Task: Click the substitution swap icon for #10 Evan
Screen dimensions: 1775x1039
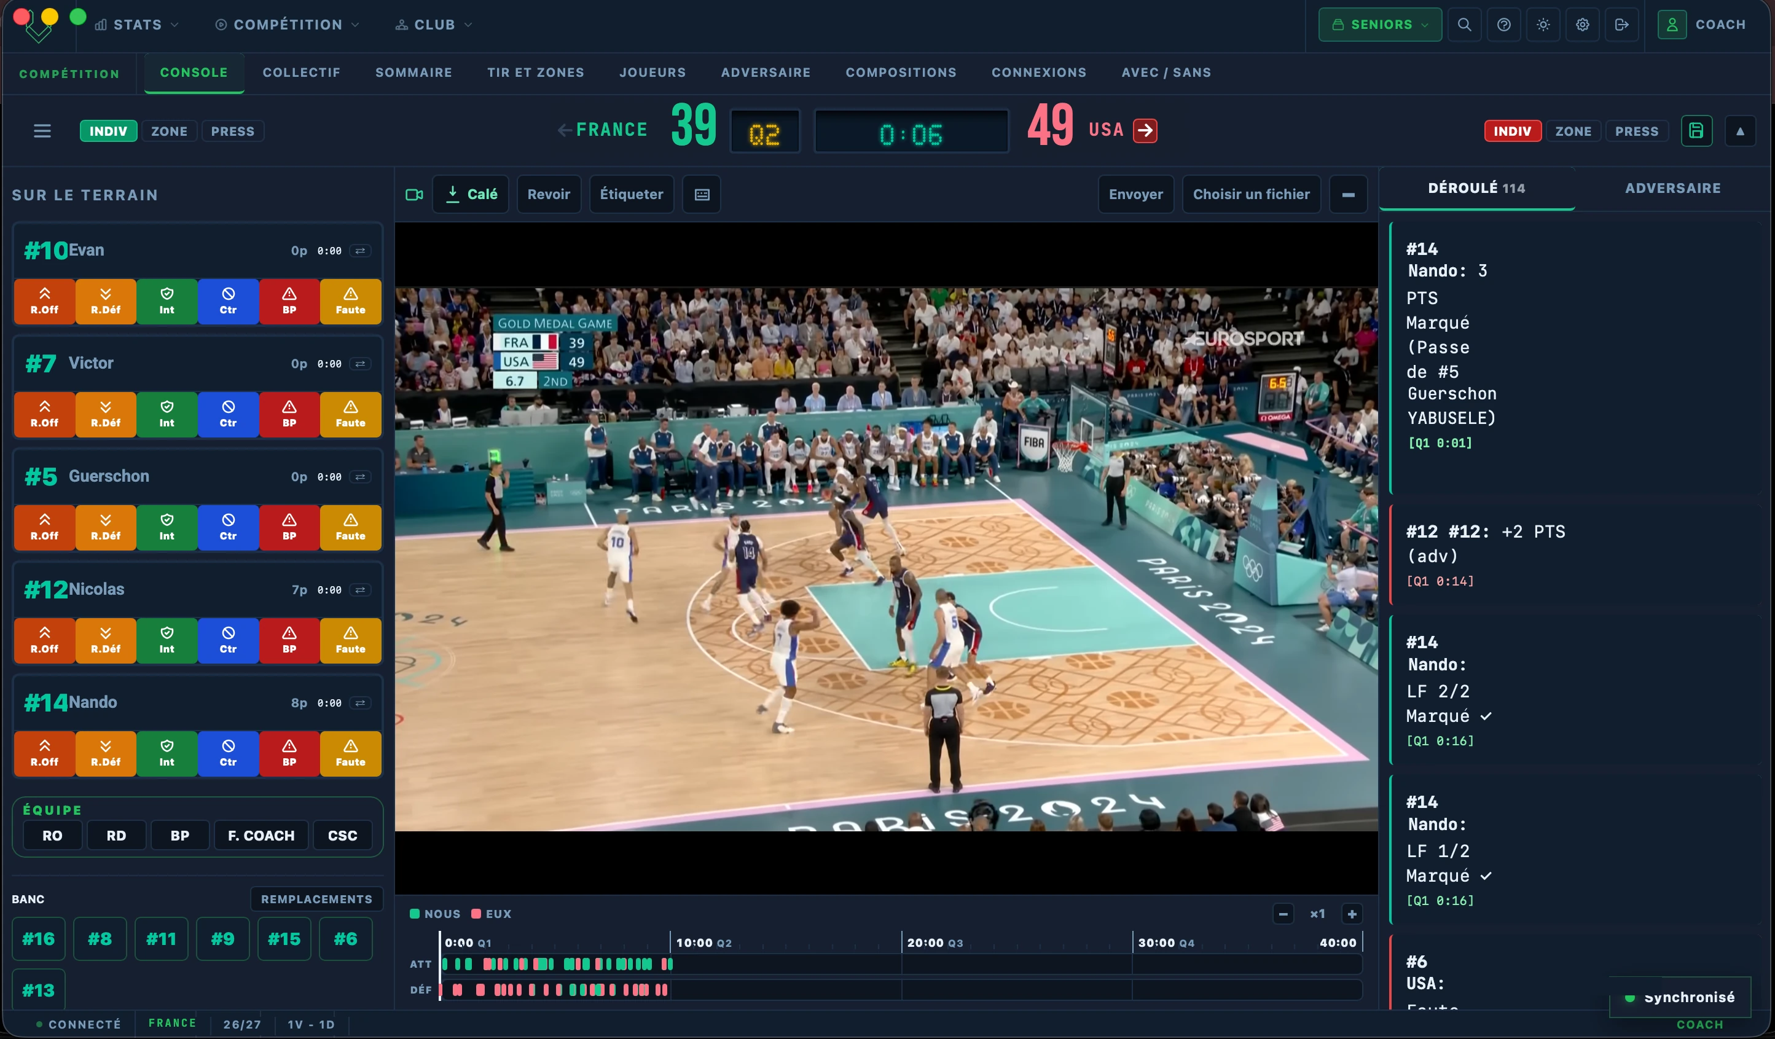Action: click(360, 251)
